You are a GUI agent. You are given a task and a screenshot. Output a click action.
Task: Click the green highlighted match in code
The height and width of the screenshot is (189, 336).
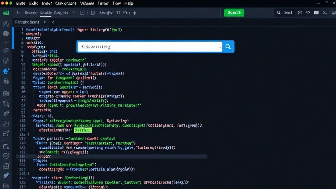83,130
